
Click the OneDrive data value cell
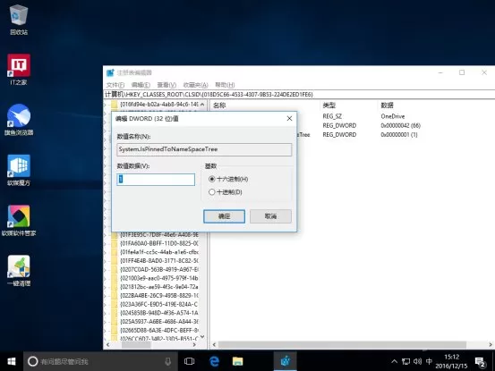coord(392,116)
